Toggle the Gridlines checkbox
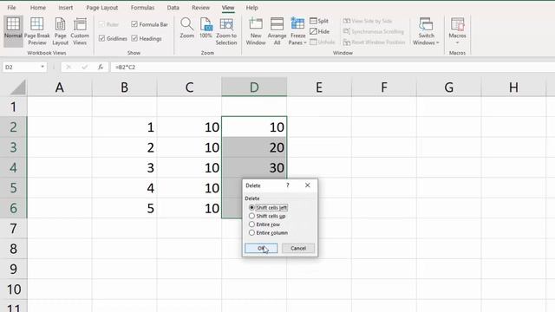 (x=102, y=38)
